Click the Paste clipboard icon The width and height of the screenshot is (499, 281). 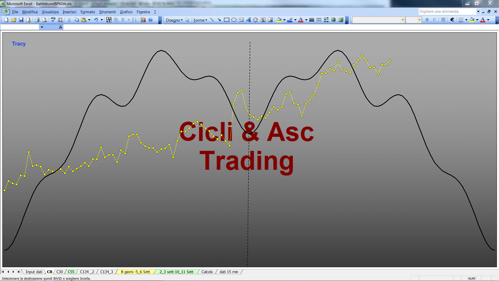84,20
